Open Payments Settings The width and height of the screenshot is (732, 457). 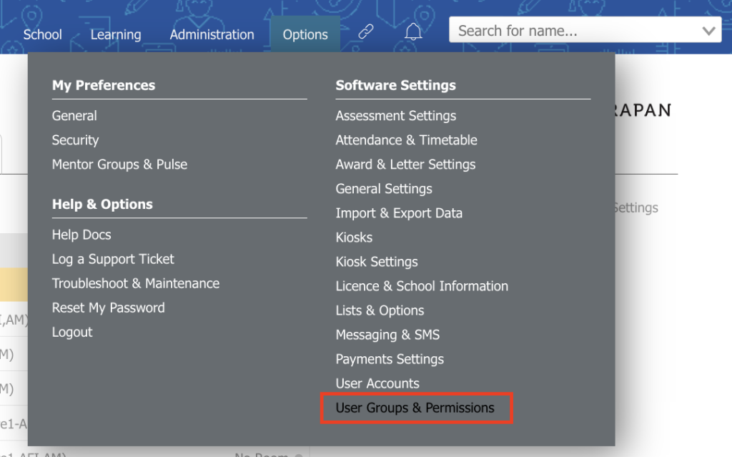click(x=390, y=359)
